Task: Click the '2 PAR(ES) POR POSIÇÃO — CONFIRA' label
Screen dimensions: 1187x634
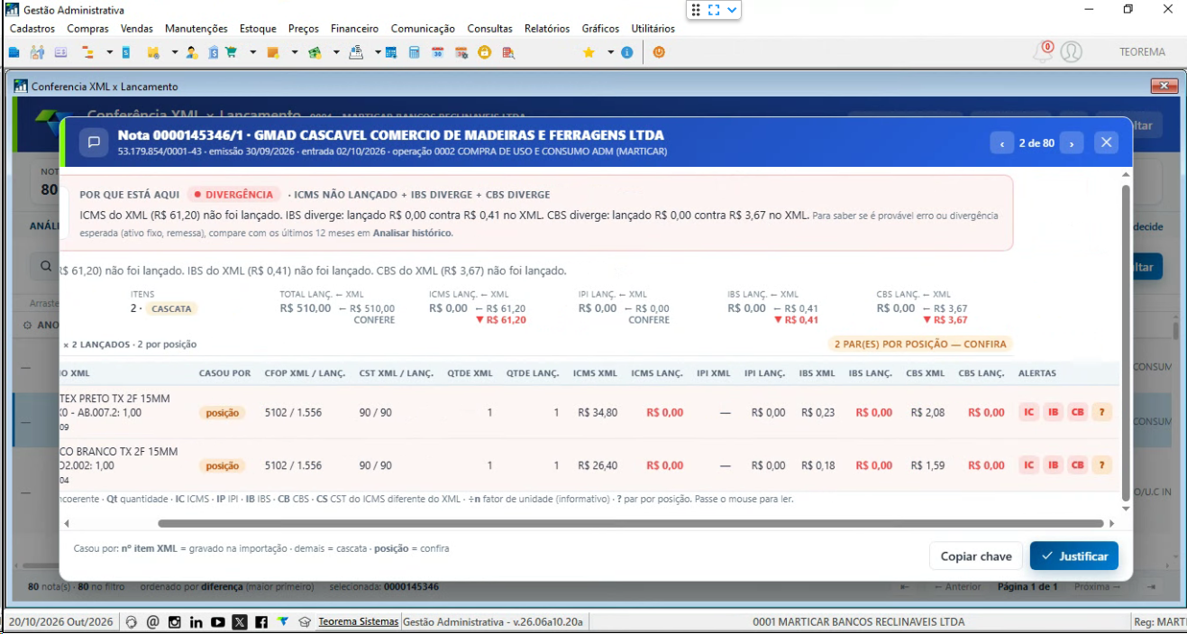Action: [x=920, y=344]
